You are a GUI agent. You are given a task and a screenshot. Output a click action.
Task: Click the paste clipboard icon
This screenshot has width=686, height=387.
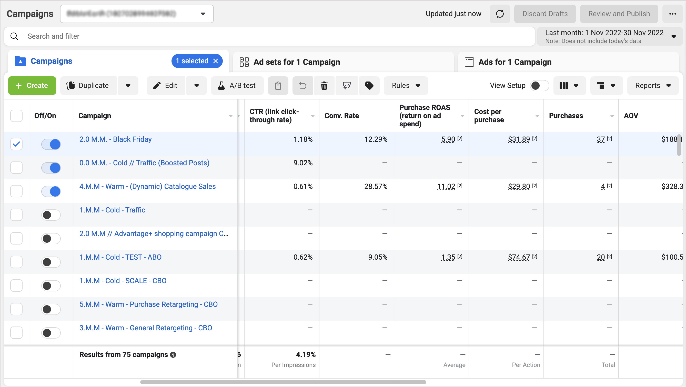(278, 86)
